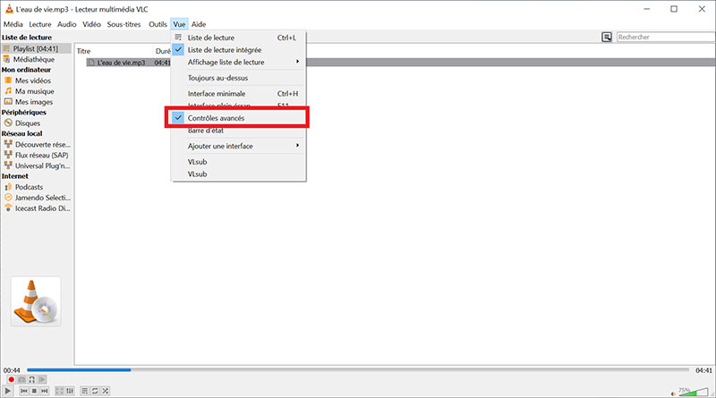Open the Outils menu

point(158,24)
